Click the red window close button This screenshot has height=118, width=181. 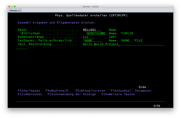point(9,7)
